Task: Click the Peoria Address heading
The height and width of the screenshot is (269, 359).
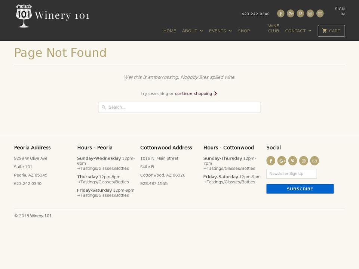Action: coord(32,148)
